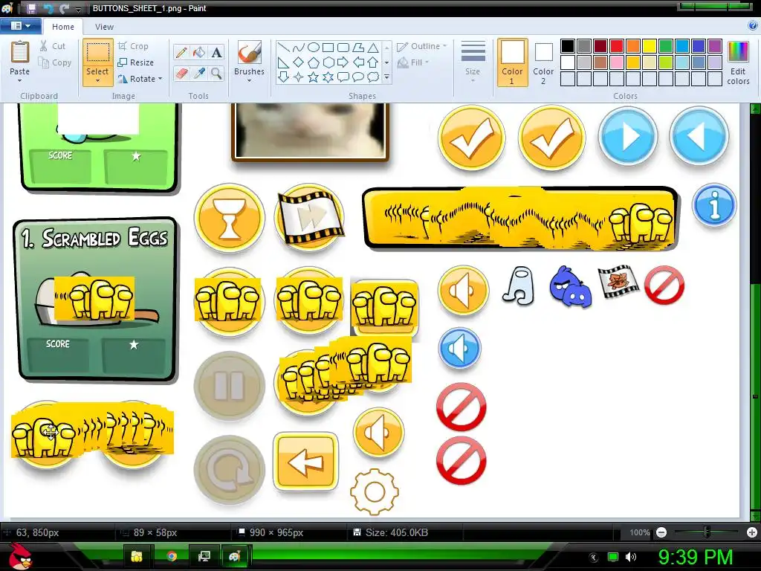Expand the Brushes dropdown arrow
The image size is (761, 571).
[x=249, y=80]
